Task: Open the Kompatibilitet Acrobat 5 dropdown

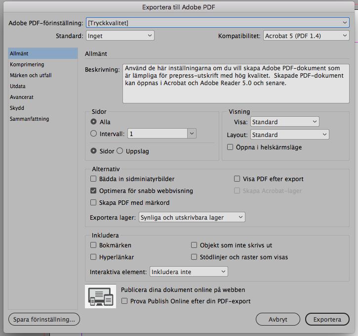Action: [x=306, y=36]
